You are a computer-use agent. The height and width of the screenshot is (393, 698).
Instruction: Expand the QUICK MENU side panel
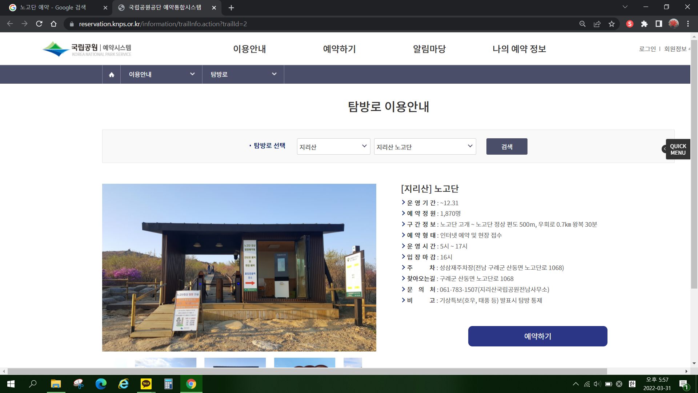pos(678,149)
